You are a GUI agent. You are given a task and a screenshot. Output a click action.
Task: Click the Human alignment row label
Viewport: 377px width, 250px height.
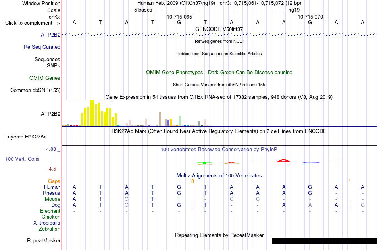[52, 187]
